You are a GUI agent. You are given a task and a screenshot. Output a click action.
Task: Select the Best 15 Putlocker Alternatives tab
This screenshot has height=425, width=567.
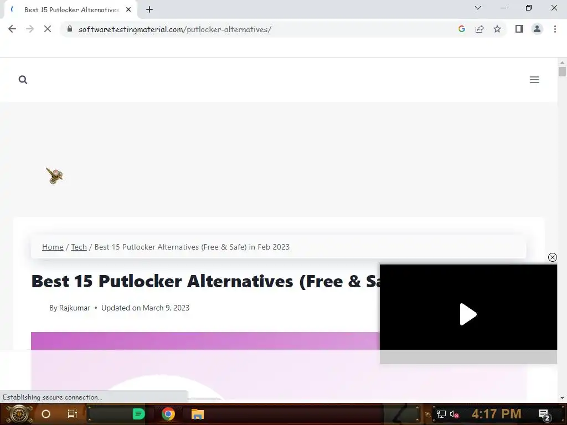click(71, 10)
